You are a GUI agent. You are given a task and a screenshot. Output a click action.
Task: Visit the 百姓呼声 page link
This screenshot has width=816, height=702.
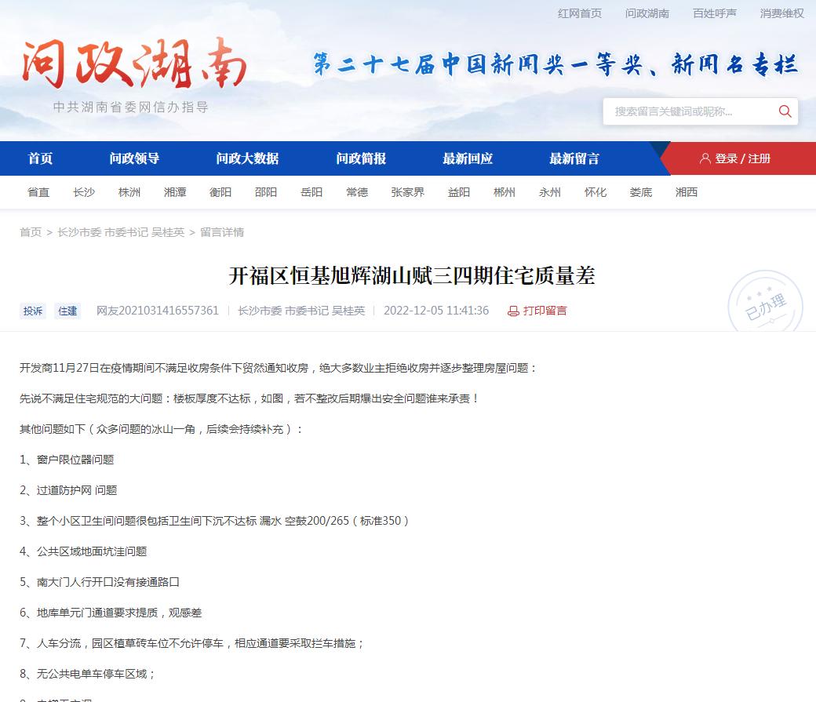pyautogui.click(x=715, y=13)
